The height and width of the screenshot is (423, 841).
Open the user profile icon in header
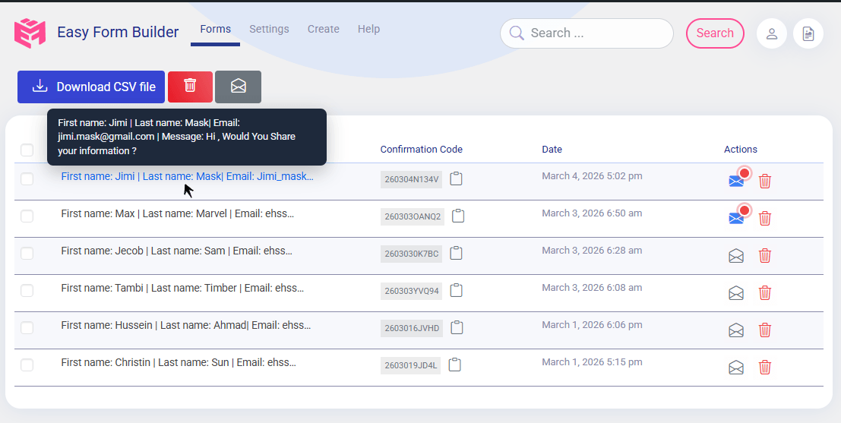point(771,33)
